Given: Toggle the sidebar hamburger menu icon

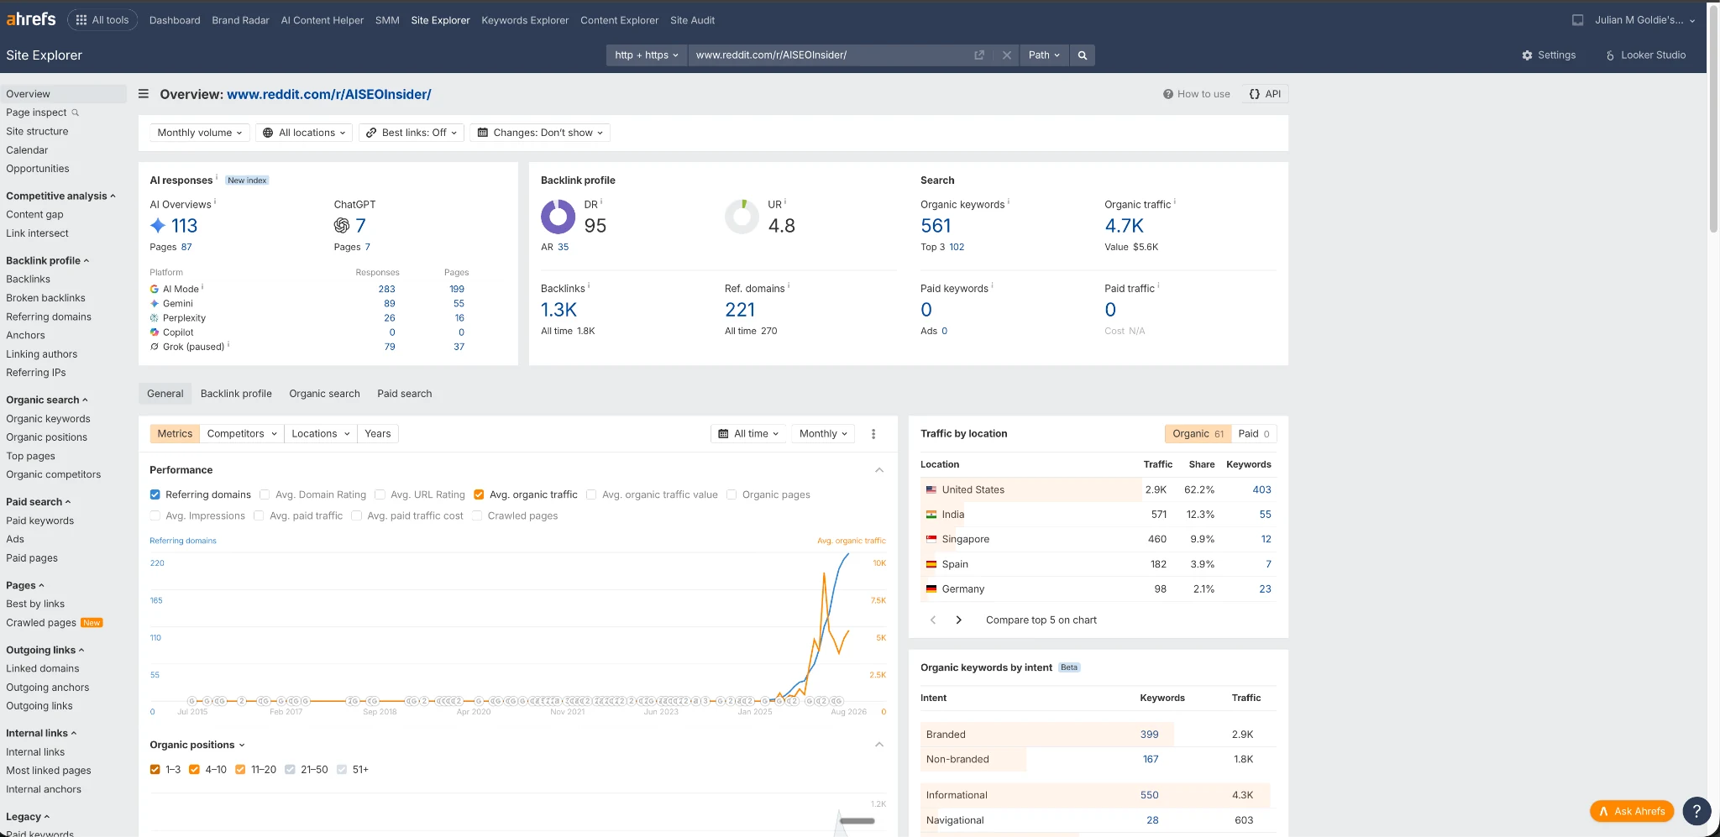Looking at the screenshot, I should (x=144, y=94).
